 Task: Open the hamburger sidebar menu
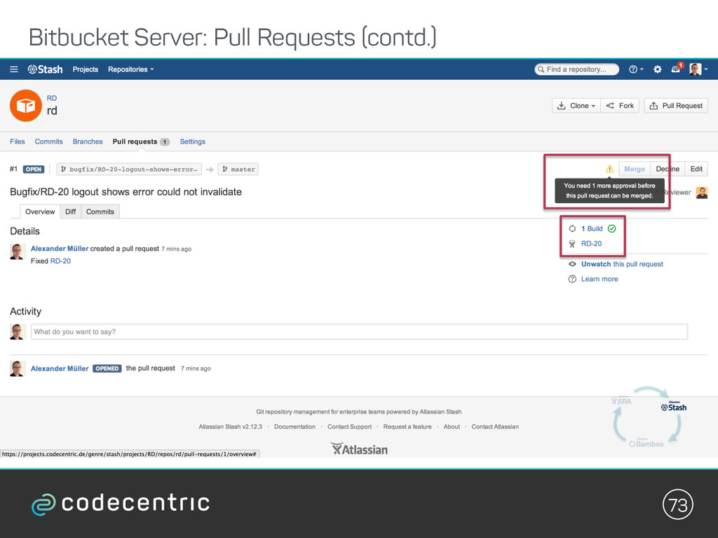click(x=14, y=69)
